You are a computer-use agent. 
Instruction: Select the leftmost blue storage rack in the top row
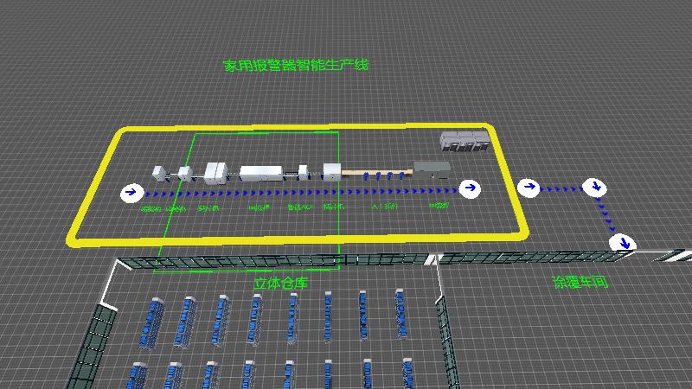pos(156,320)
